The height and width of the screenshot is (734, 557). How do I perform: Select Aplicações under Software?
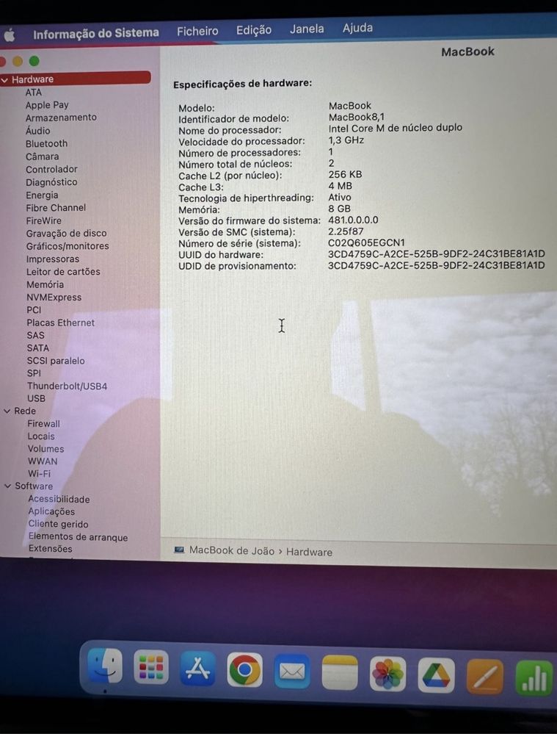51,511
